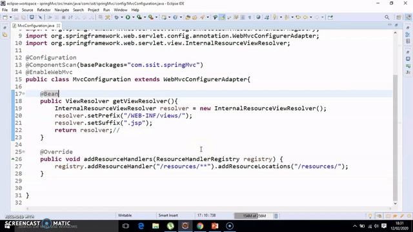The image size is (413, 232).
Task: Click the override marker on line 26
Action: [x=13, y=159]
